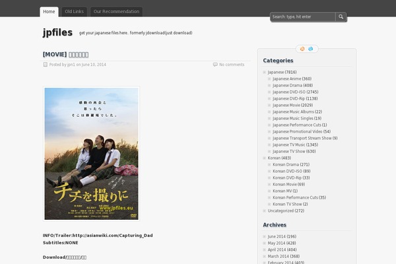Click the Categories heading text
396x264 pixels.
click(278, 60)
